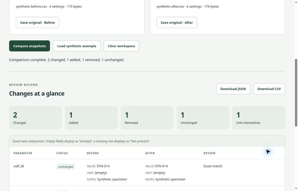Select the Unchanged summary card
This screenshot has height=191, width=298.
coord(203,117)
